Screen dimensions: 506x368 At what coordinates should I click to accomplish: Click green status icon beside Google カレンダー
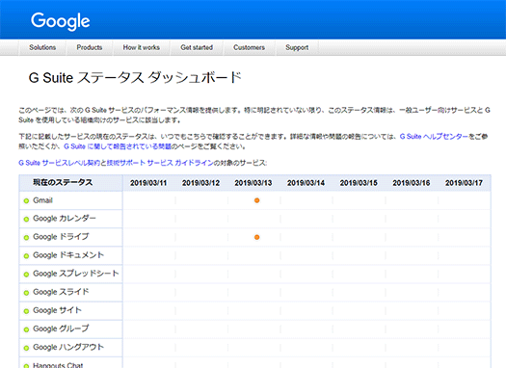click(x=26, y=220)
